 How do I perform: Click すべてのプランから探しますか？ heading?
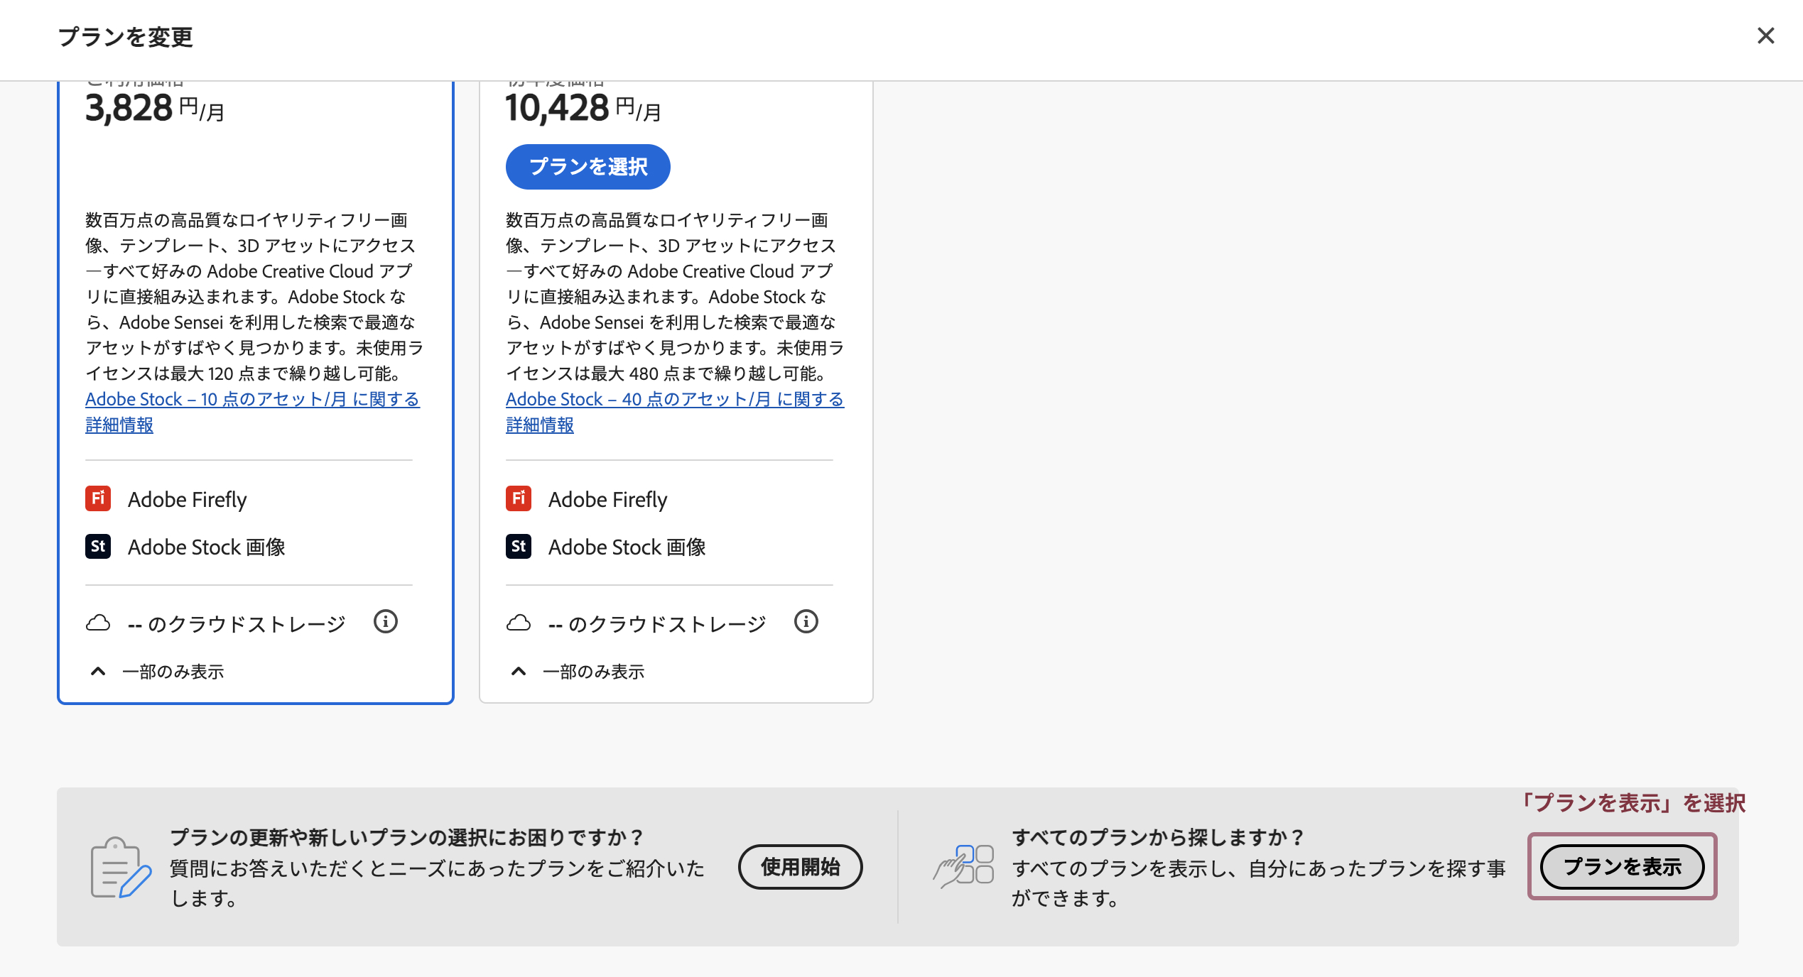point(1158,837)
